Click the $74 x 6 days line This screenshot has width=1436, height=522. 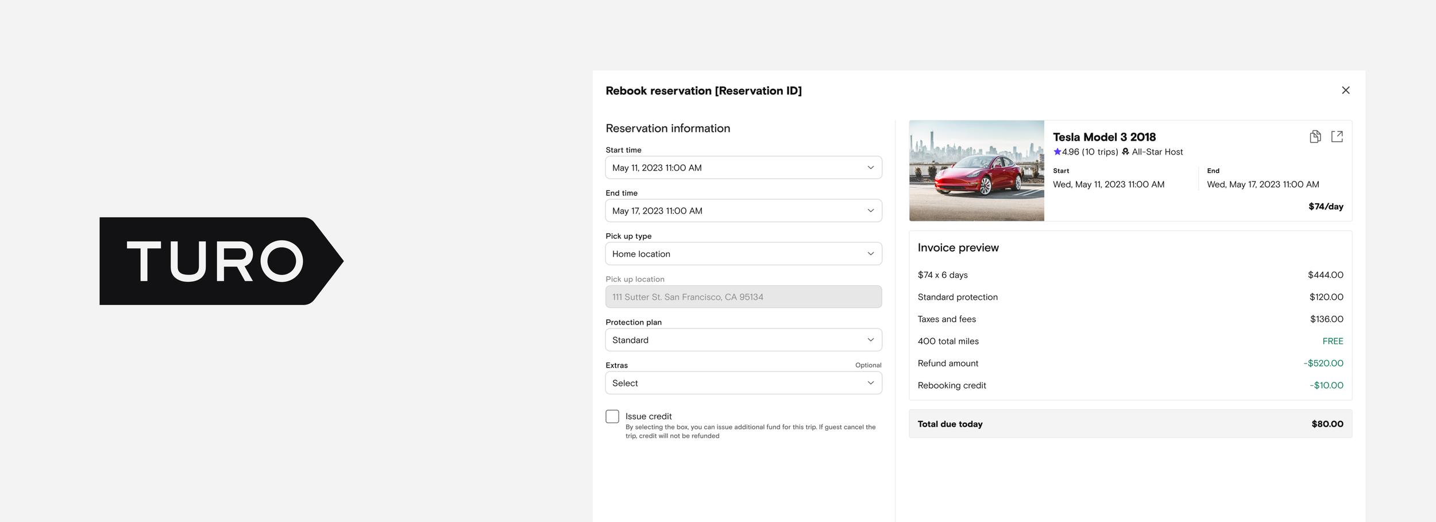(1130, 275)
